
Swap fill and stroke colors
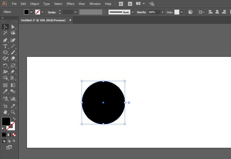pyautogui.click(x=14, y=119)
